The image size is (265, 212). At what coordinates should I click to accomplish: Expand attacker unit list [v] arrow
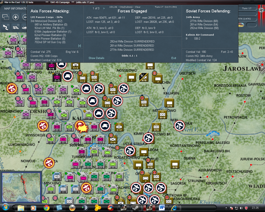point(79,46)
